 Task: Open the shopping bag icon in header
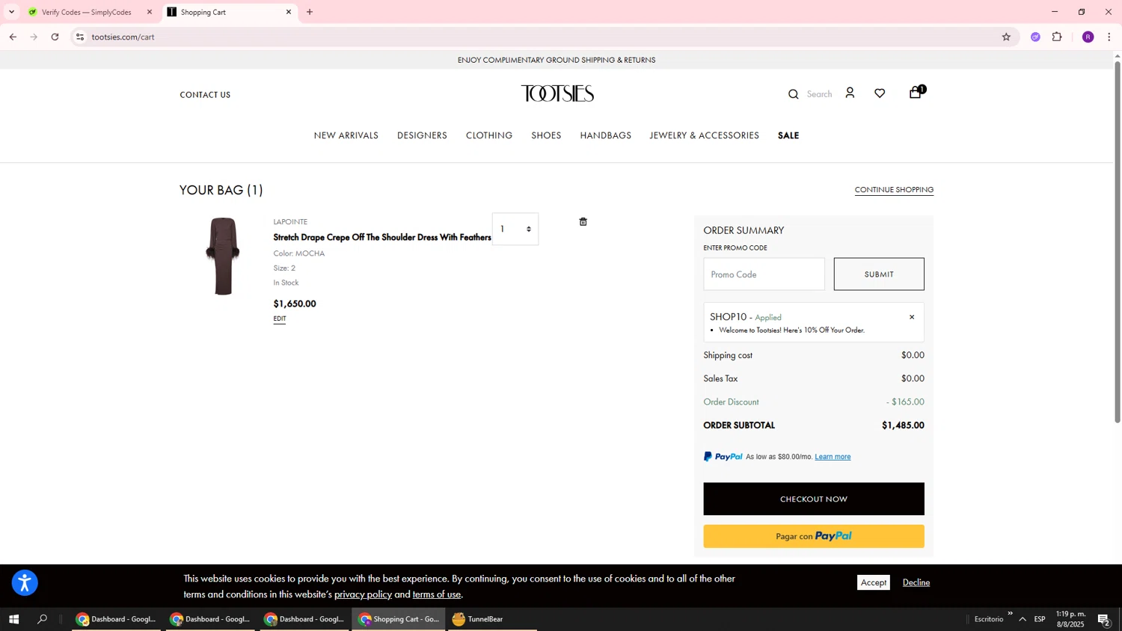point(916,93)
